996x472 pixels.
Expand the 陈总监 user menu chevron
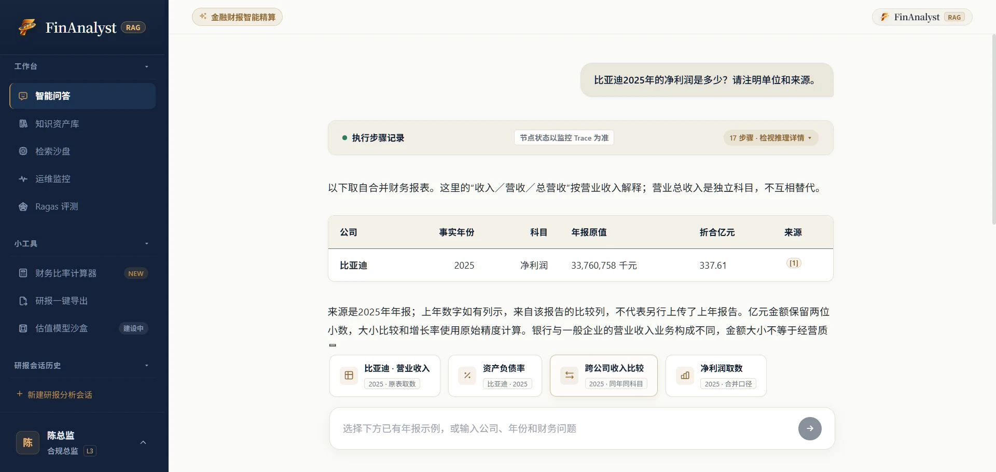(x=143, y=442)
